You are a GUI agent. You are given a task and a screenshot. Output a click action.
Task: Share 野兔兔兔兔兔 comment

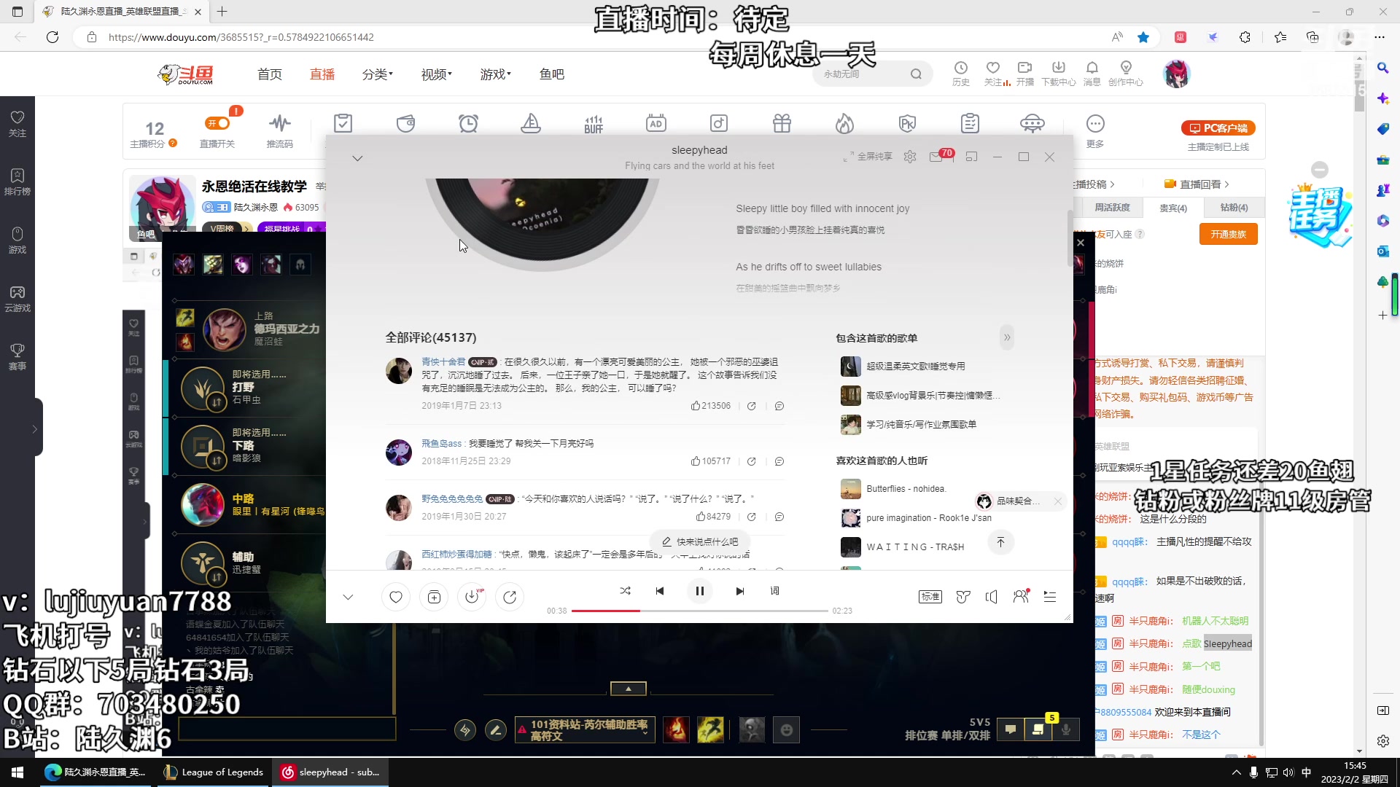[752, 517]
